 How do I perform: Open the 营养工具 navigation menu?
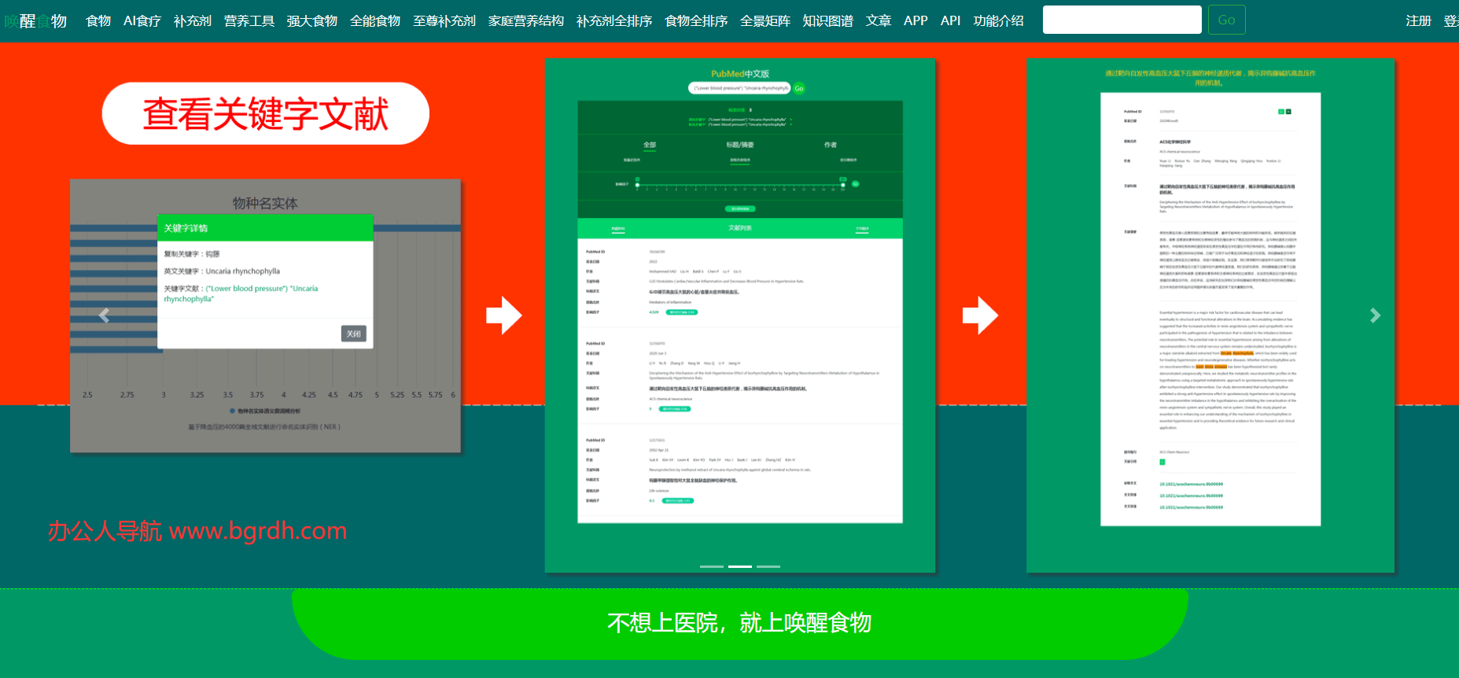point(249,21)
